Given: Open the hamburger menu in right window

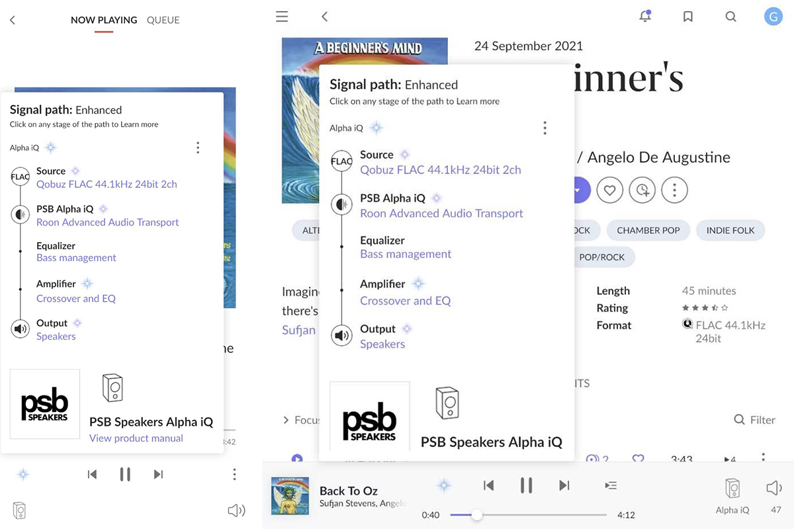Looking at the screenshot, I should [x=282, y=17].
